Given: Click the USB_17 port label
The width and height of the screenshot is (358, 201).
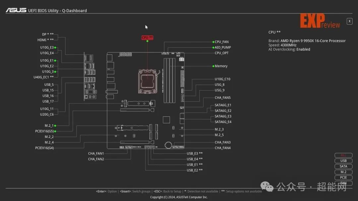Looking at the screenshot, I should pyautogui.click(x=48, y=101).
